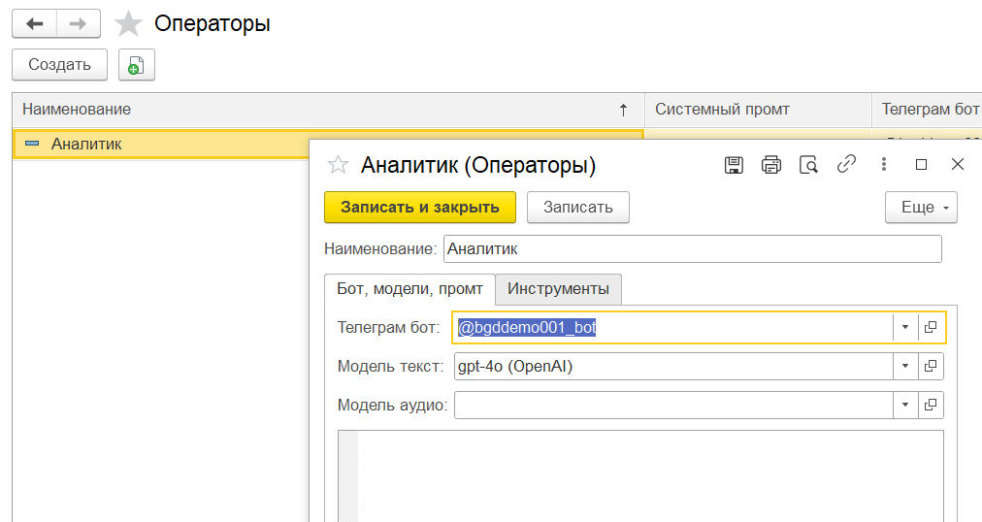The image size is (982, 522).
Task: Sort by the Наименование column header
Action: coord(328,110)
